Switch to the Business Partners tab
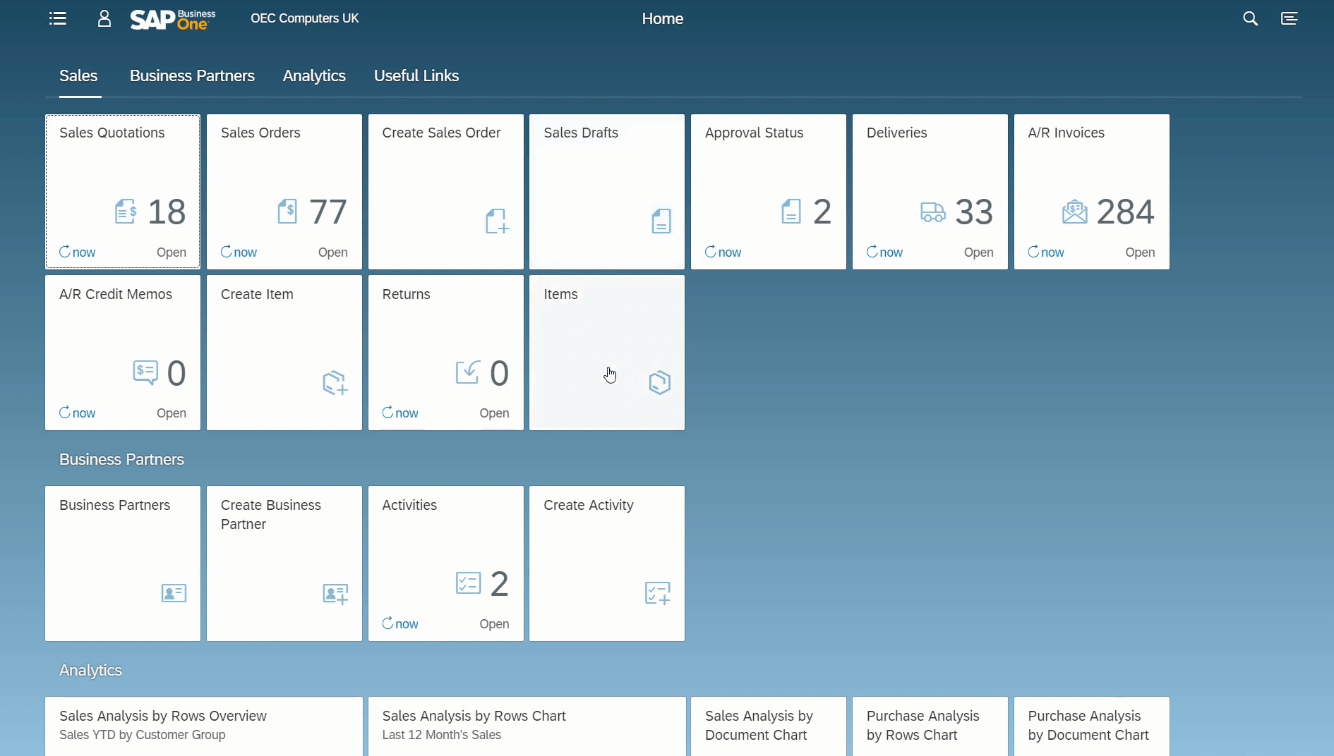 point(192,75)
